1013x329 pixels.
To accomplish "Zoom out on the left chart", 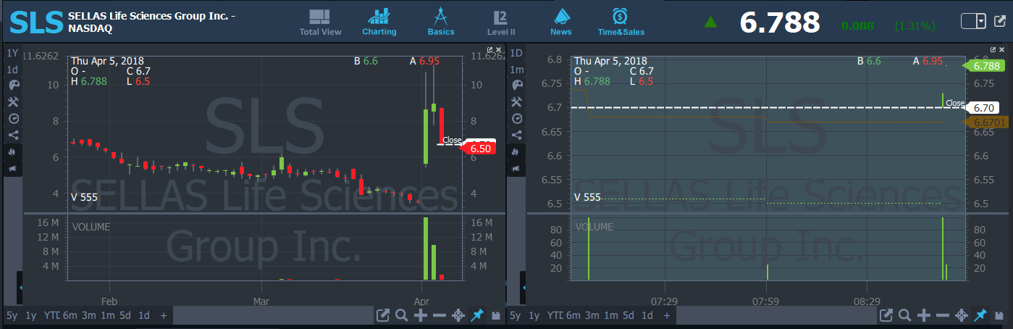I will click(x=439, y=315).
